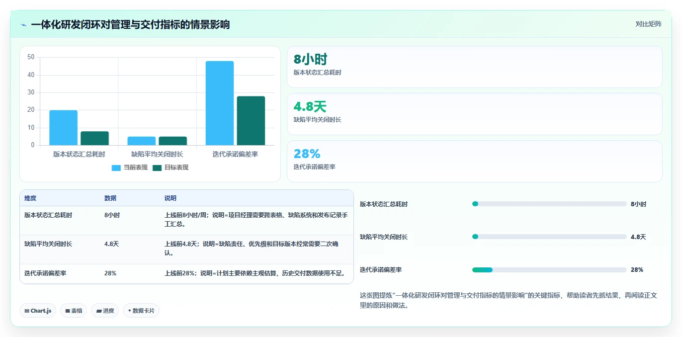Toggle the 目标表现 legend item
The height and width of the screenshot is (337, 682).
(x=170, y=168)
